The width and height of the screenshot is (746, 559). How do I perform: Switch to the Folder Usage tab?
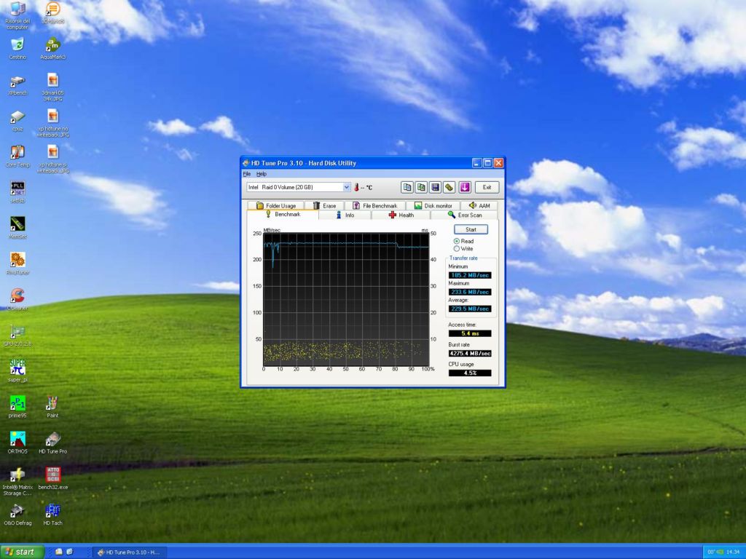(x=276, y=206)
